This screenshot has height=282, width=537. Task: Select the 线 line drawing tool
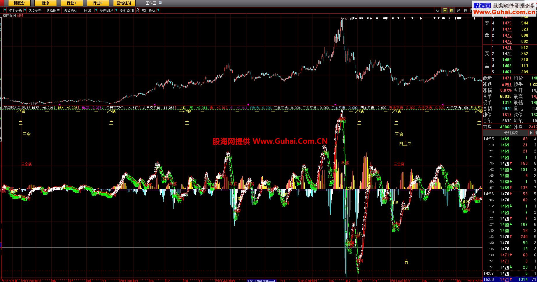459,10
